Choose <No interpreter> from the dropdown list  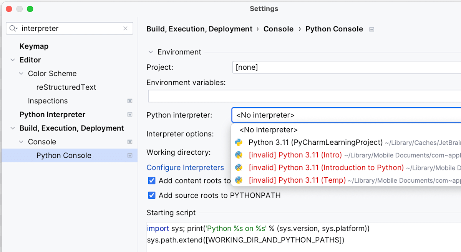(269, 130)
